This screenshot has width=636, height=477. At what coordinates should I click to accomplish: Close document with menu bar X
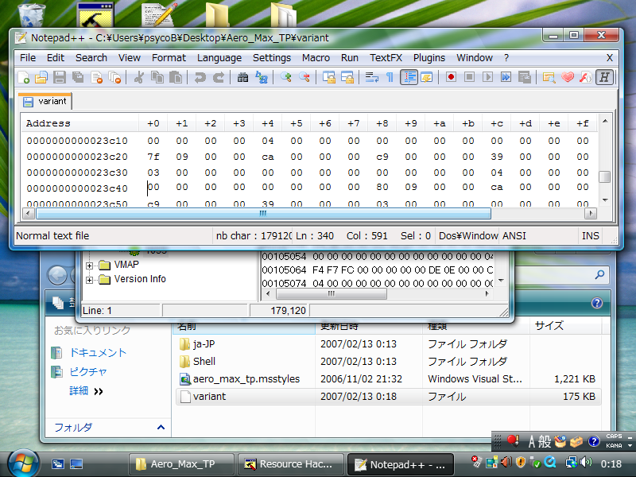(x=609, y=58)
